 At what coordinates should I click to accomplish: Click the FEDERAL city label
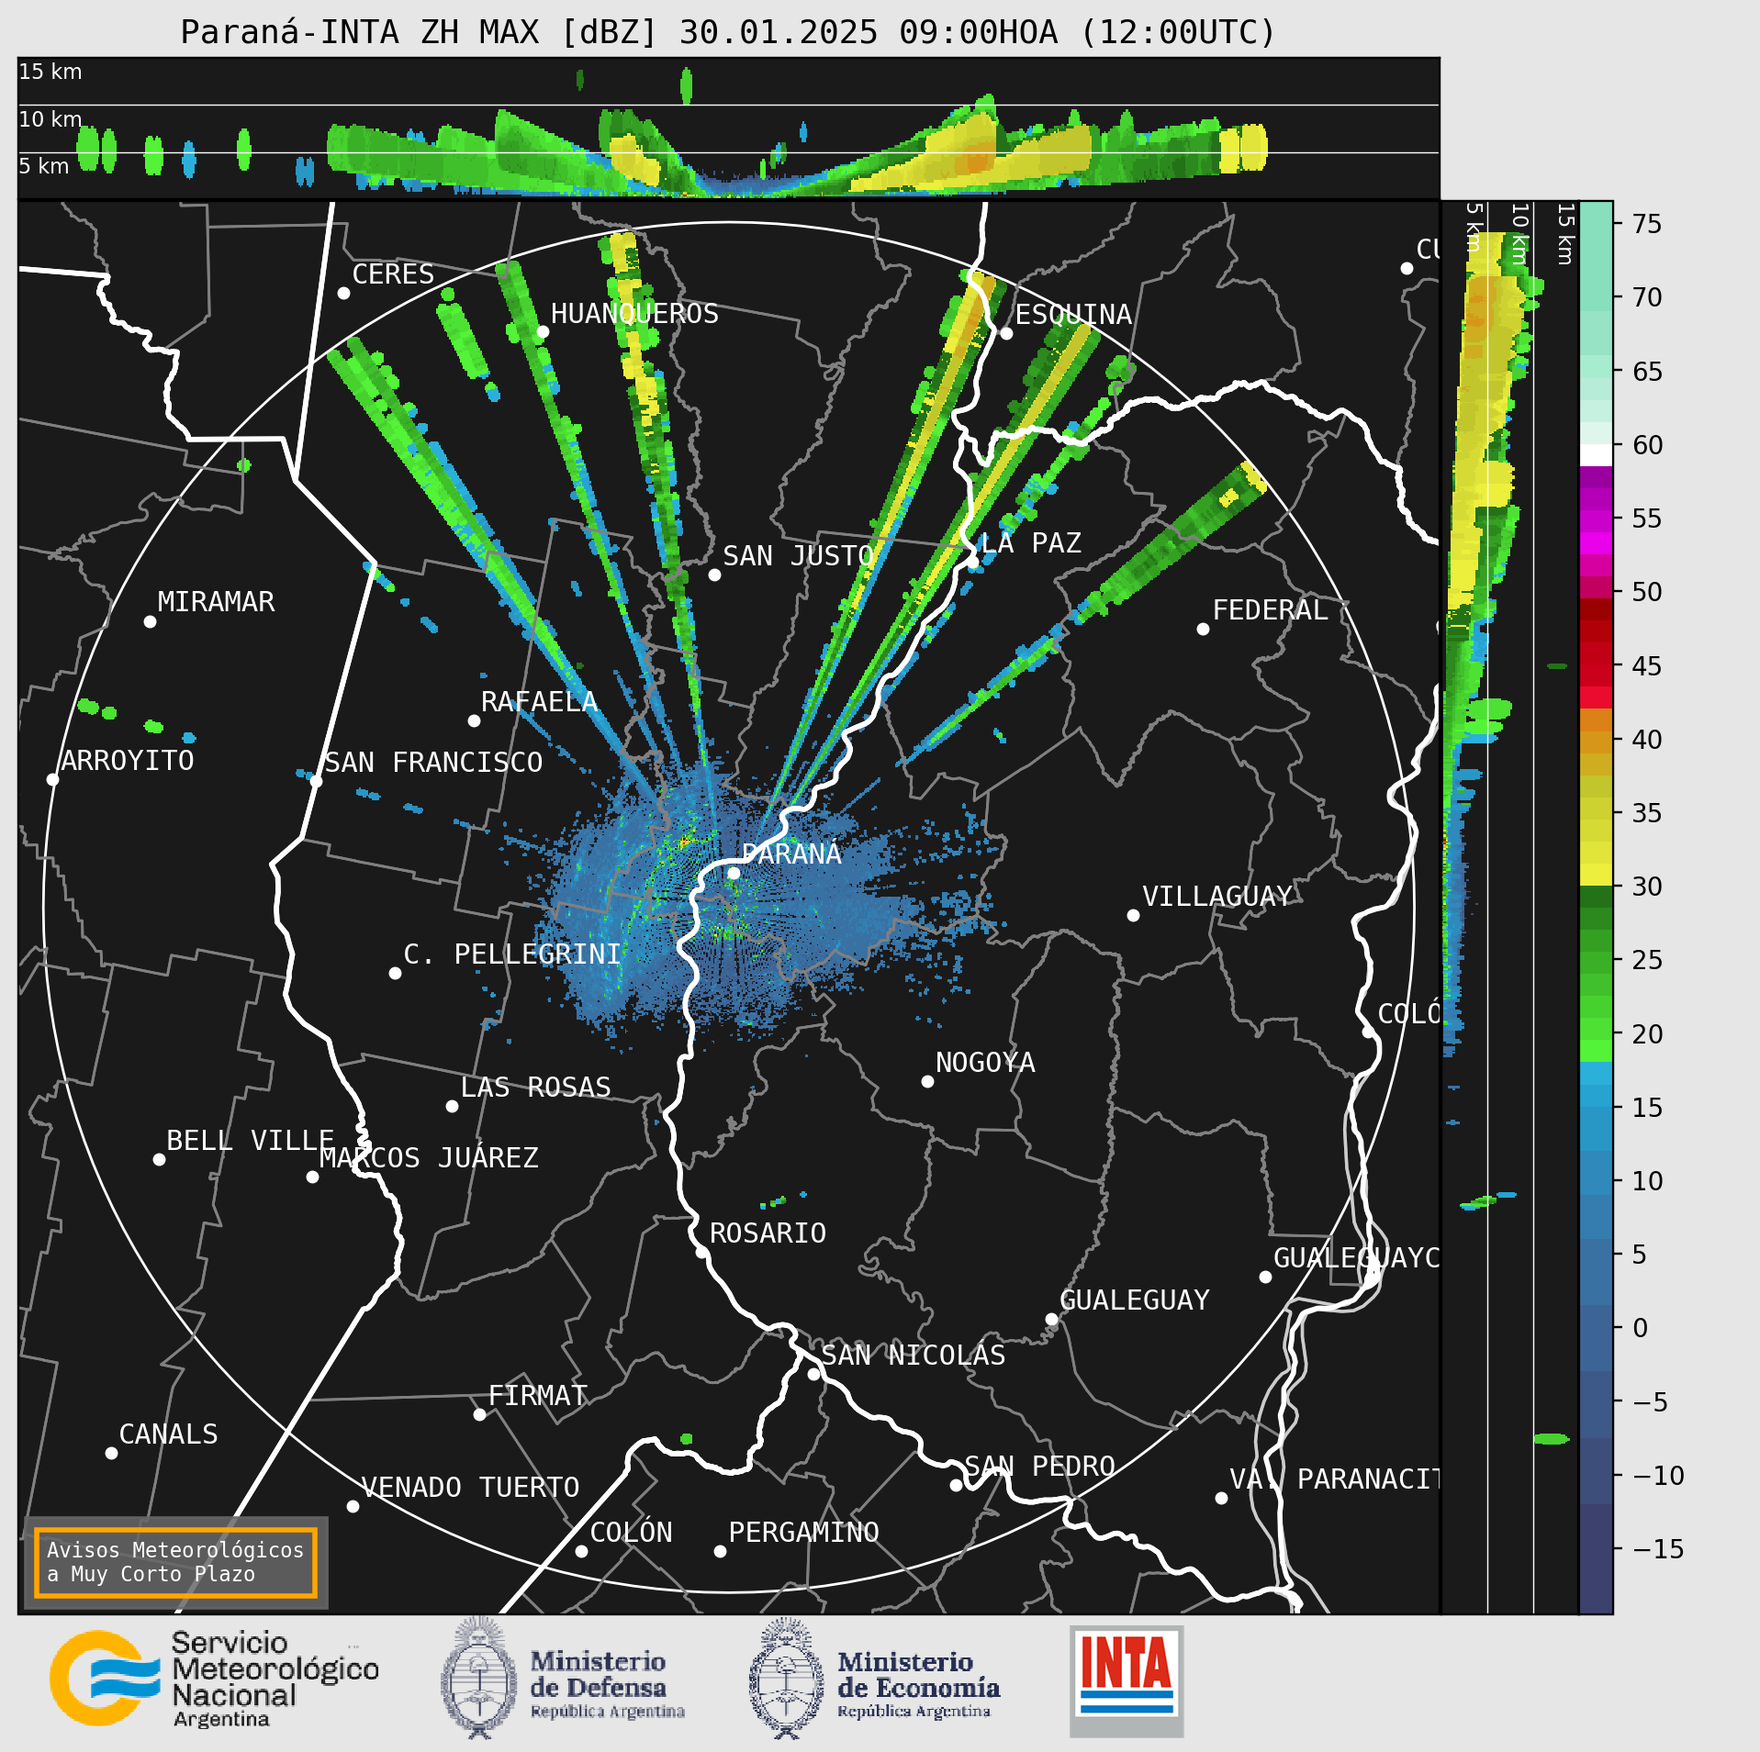point(1270,610)
